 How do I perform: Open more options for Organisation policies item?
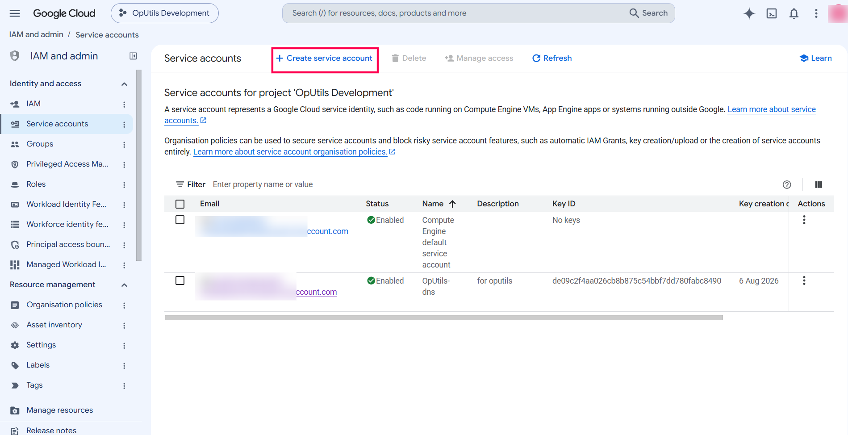(x=124, y=305)
